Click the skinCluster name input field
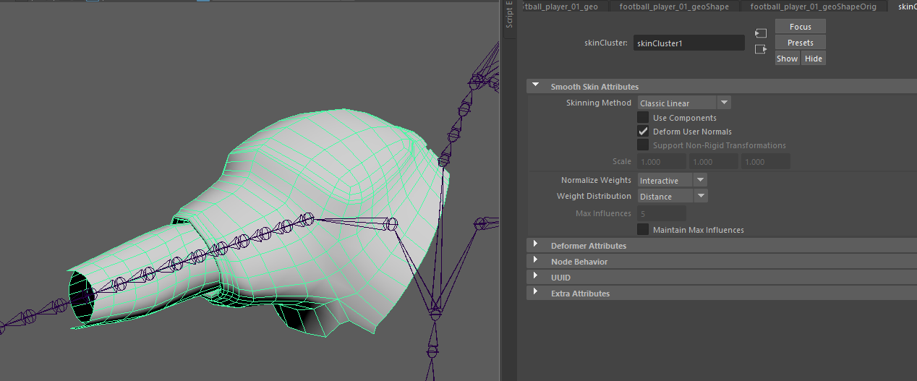917x381 pixels. click(688, 43)
